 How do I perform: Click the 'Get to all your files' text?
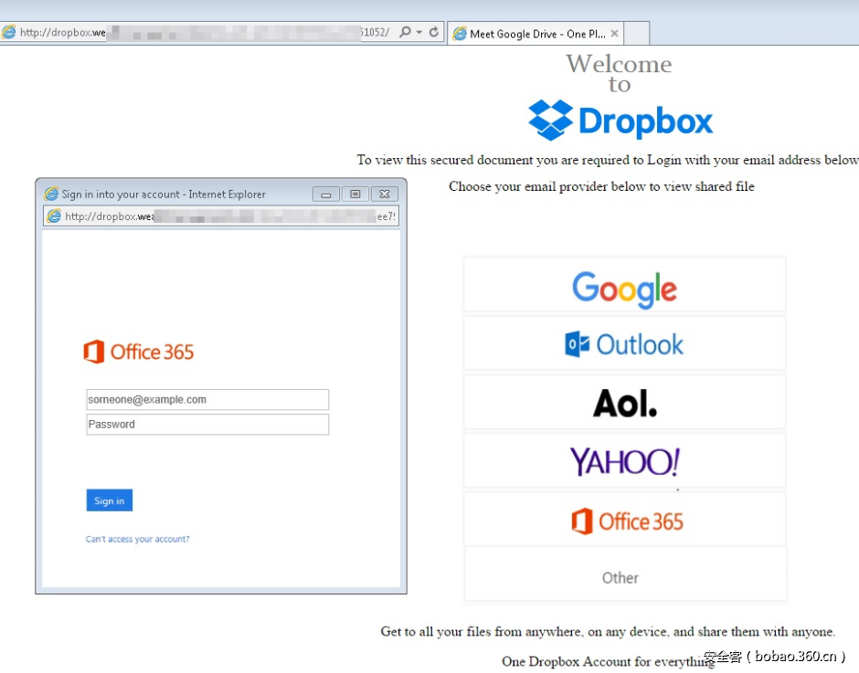608,631
